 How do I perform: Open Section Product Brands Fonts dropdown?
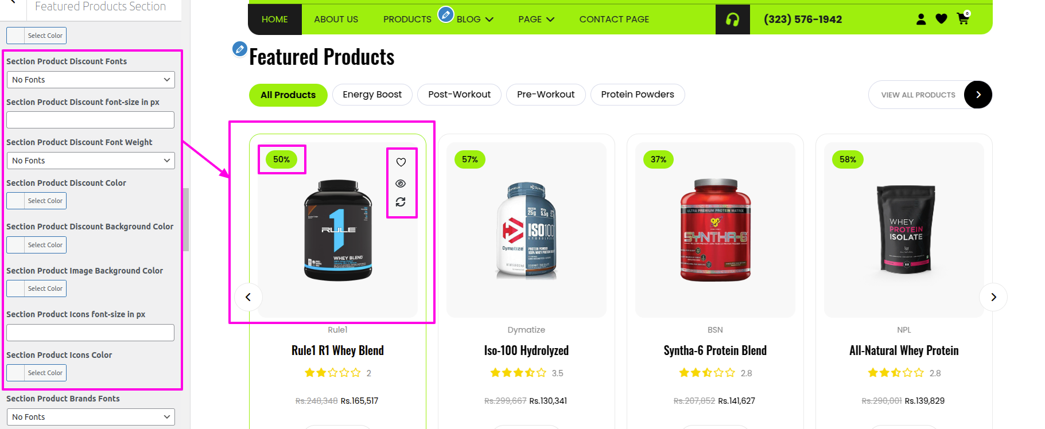pos(91,417)
